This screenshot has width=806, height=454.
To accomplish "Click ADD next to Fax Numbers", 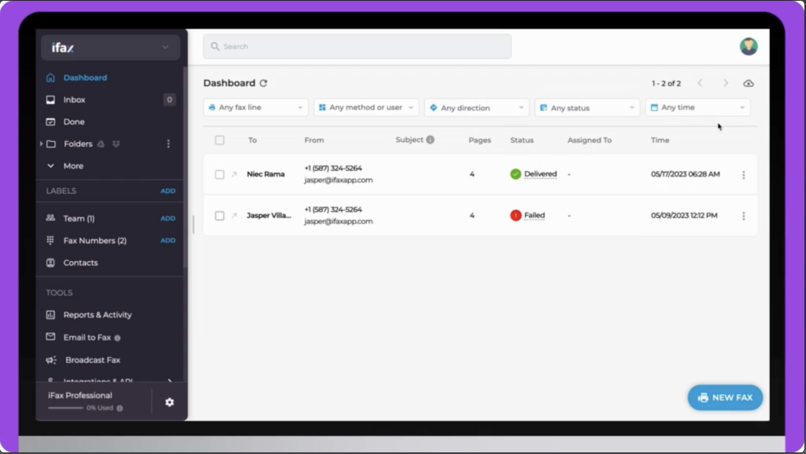I will click(168, 240).
